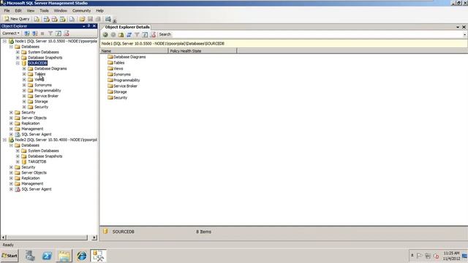Click the Up folder icon in Details toolbar
The width and height of the screenshot is (468, 263).
pyautogui.click(x=121, y=34)
